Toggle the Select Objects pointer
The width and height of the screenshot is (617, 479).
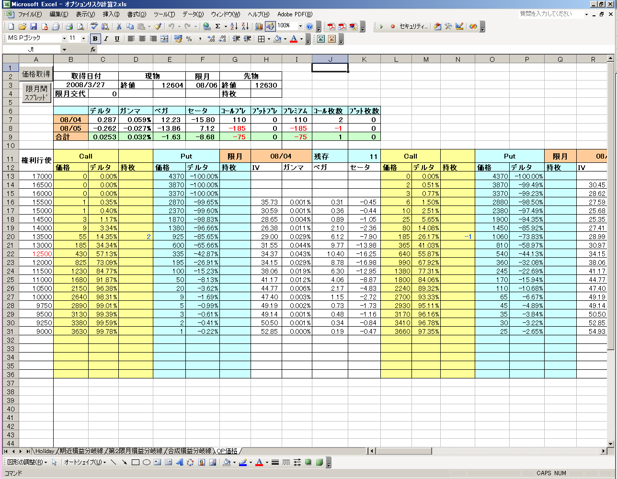point(55,462)
